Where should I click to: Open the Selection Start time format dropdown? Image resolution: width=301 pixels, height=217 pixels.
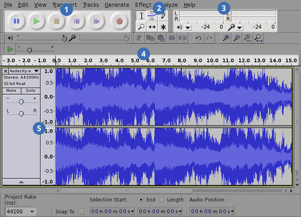click(x=132, y=212)
